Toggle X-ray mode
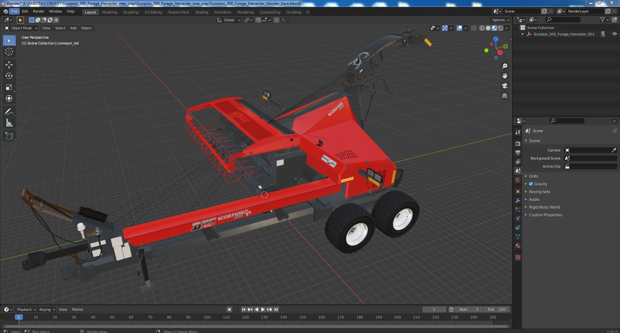Viewport: 620px width, 333px height. 474,28
